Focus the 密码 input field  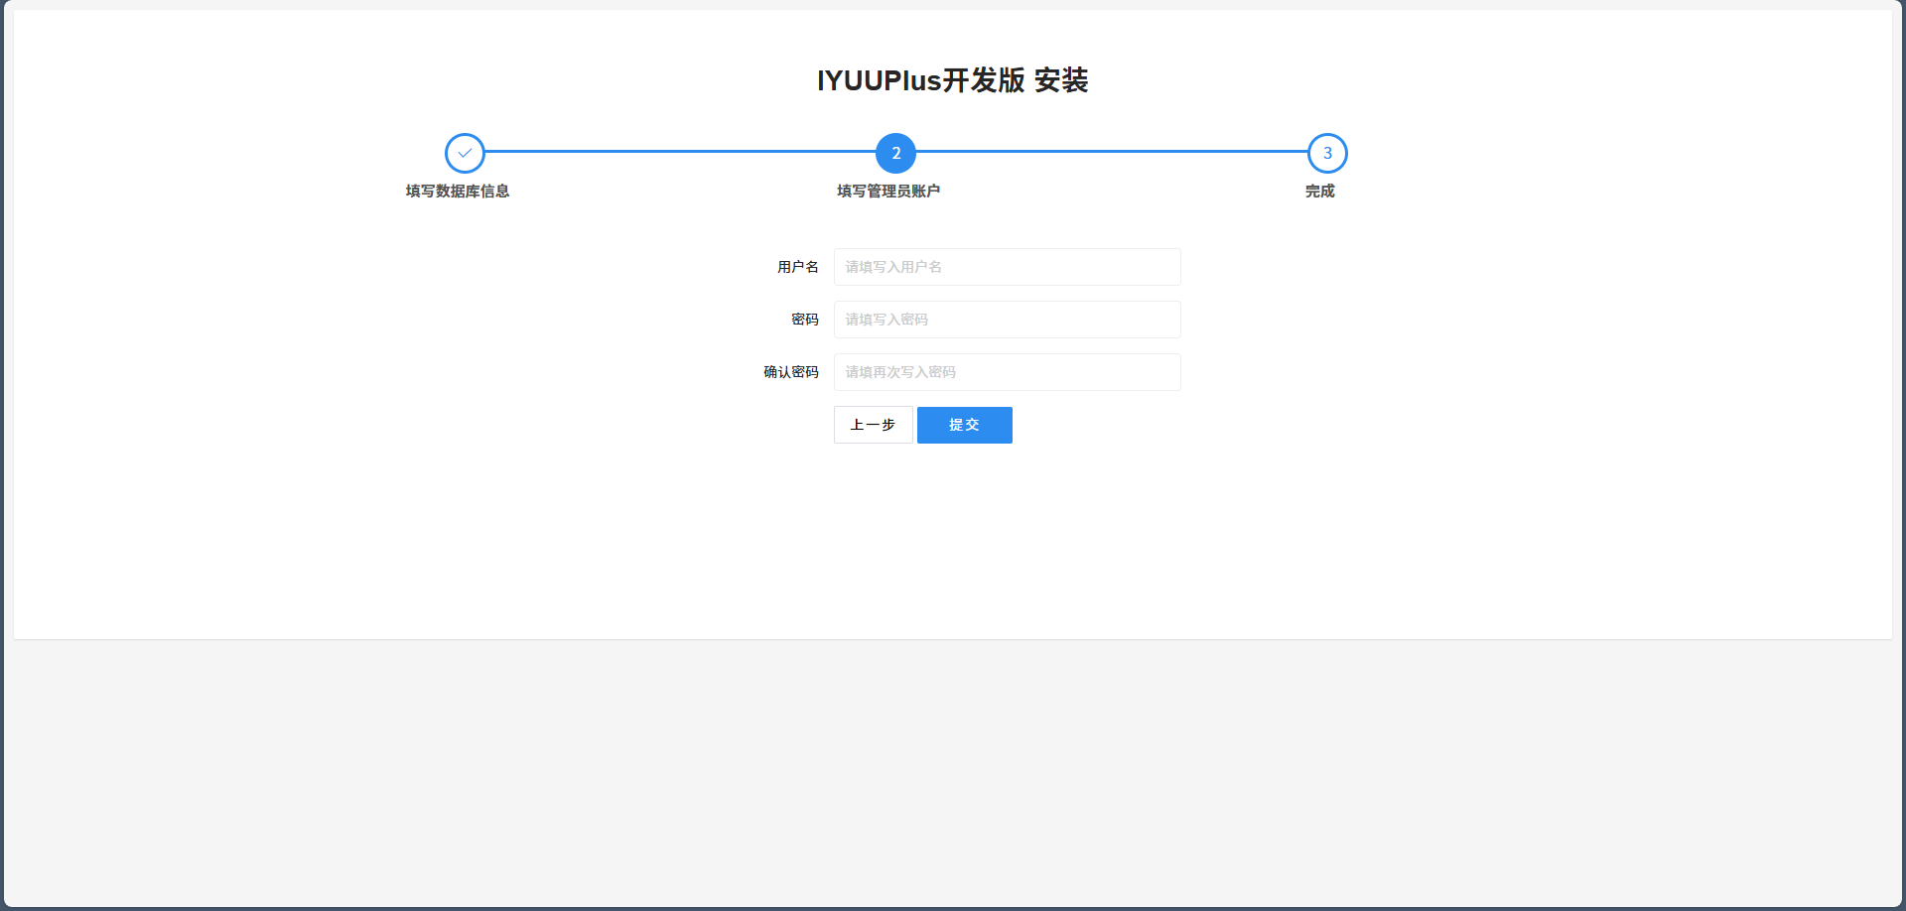(1007, 320)
